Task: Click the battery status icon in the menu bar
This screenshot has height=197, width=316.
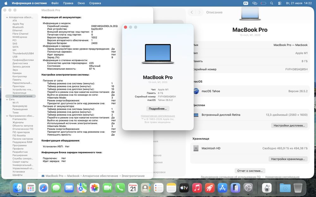Action: [x=264, y=3]
